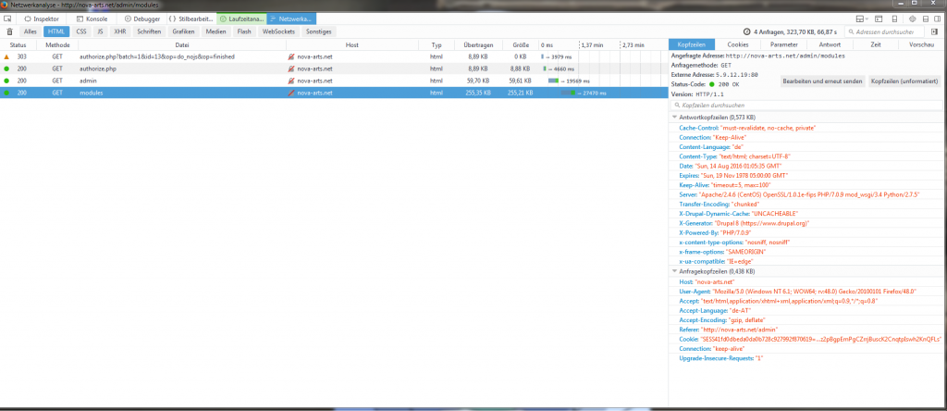This screenshot has width=947, height=411.
Task: Enable the XHR request filter
Action: click(119, 31)
